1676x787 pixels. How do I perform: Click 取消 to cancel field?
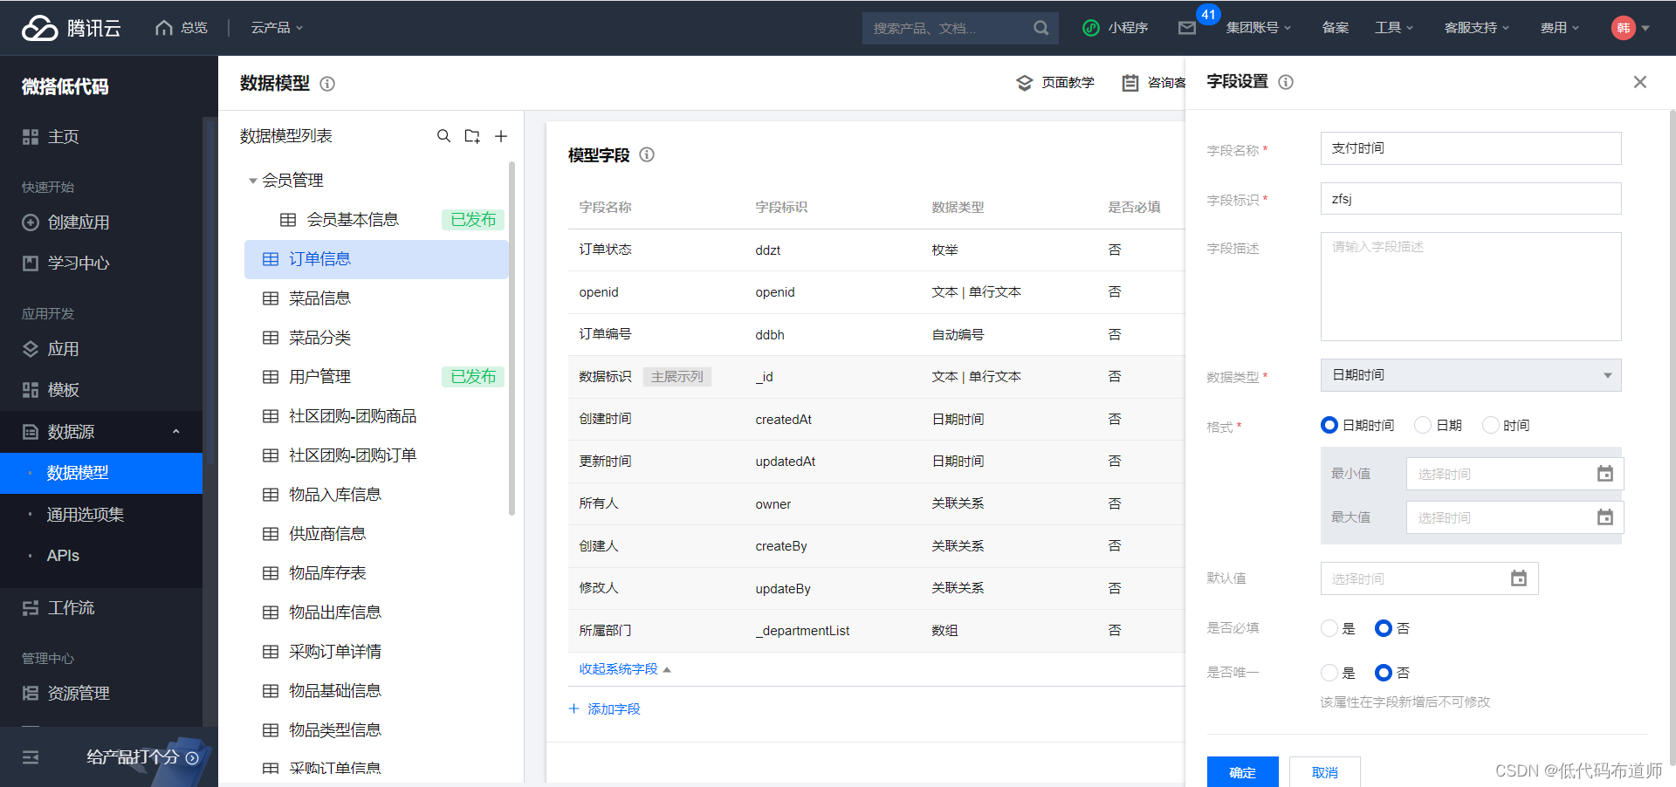(x=1324, y=772)
